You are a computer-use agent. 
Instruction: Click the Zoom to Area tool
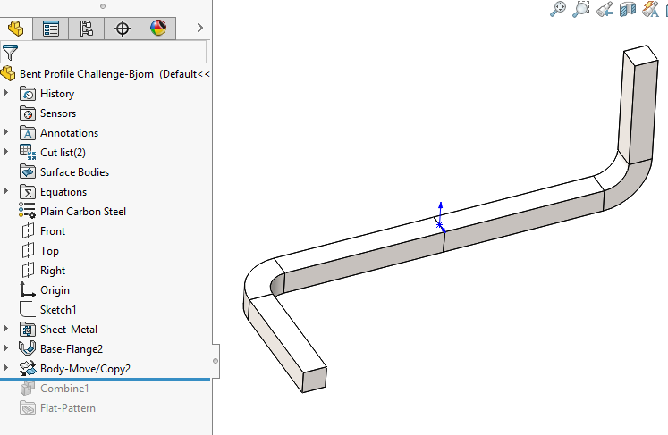coord(581,9)
